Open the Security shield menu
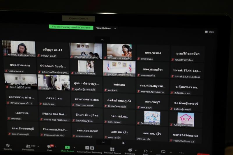The width and height of the screenshot is (233, 155). coord(8,147)
